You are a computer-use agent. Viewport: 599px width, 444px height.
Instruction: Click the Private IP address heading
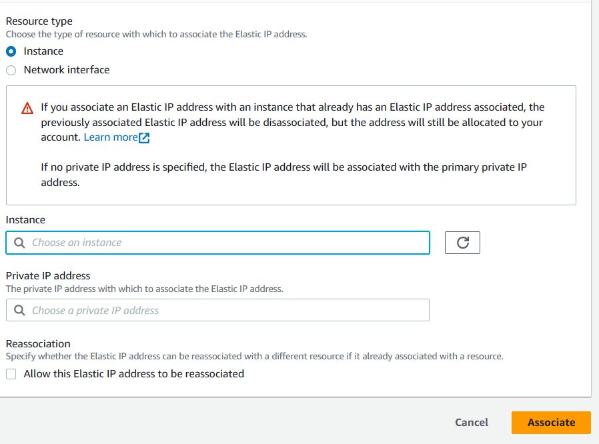pos(48,275)
